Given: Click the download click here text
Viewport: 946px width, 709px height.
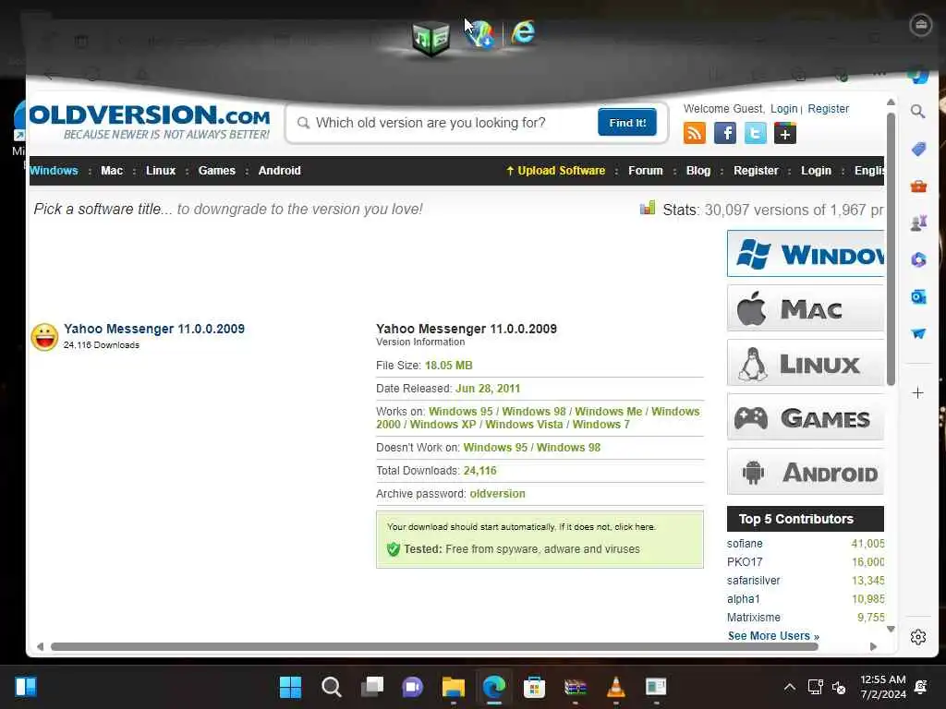Looking at the screenshot, I should (634, 527).
